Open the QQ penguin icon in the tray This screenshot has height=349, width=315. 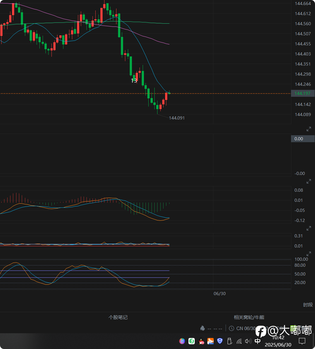pos(201,341)
